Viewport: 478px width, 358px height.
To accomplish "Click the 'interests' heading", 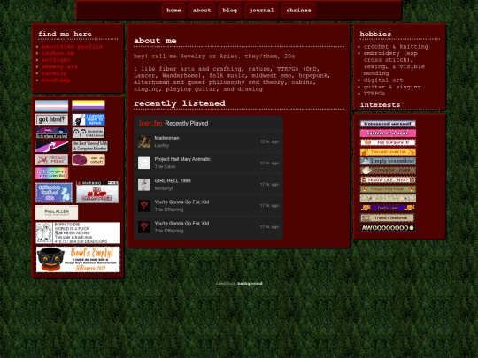I will (x=380, y=104).
